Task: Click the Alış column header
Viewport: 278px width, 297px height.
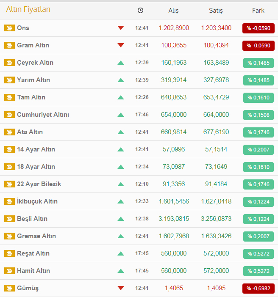Action: coord(174,11)
